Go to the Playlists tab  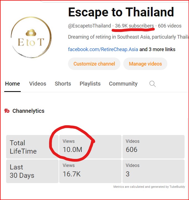click(90, 84)
